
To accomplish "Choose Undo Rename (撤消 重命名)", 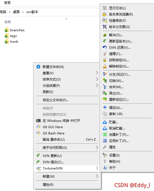I will tap(67, 140).
